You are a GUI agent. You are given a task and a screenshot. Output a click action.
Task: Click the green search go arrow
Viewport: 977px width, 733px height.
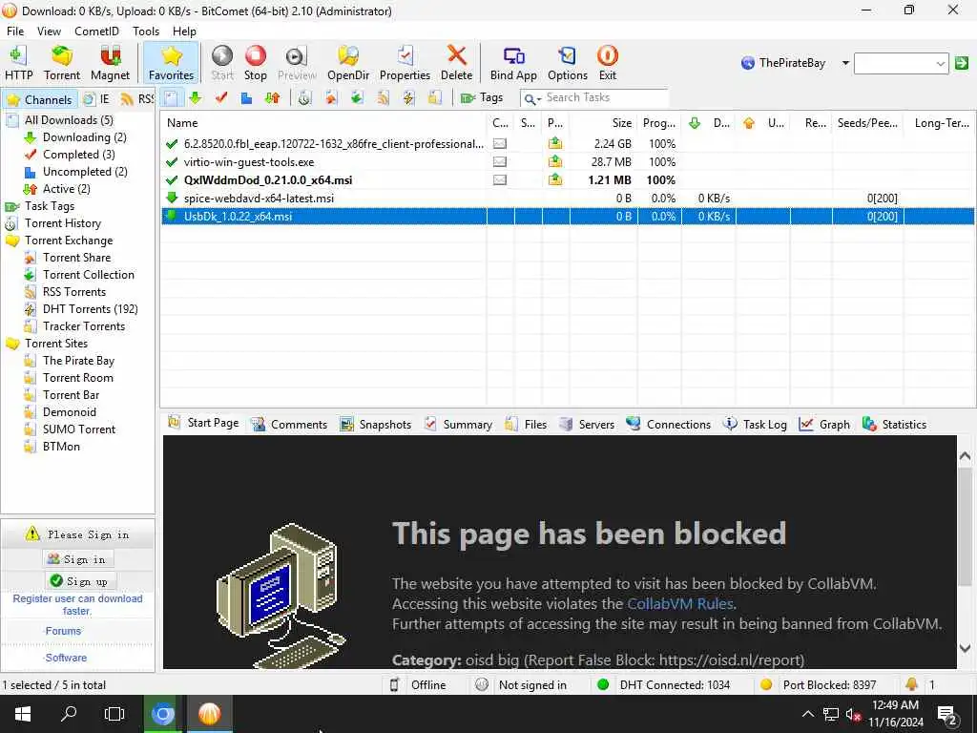click(962, 63)
